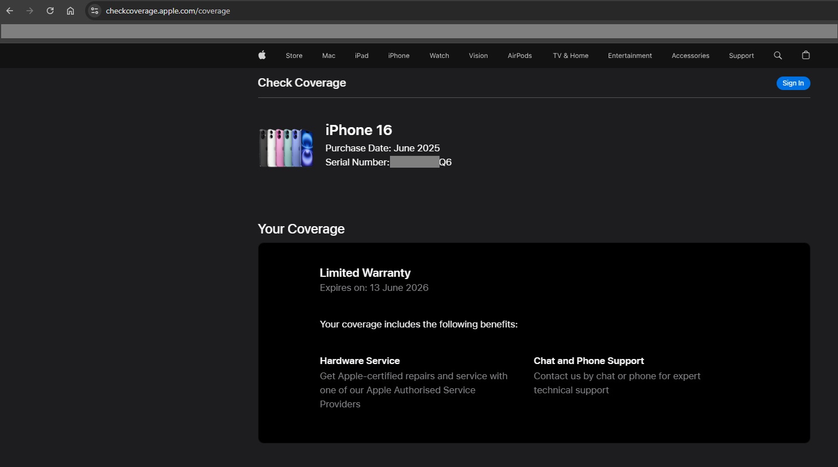Open the iPad menu item
This screenshot has width=838, height=467.
(x=362, y=56)
